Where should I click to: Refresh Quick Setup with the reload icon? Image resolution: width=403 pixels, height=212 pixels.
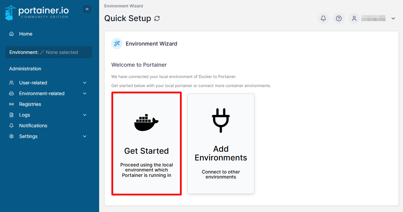pyautogui.click(x=157, y=18)
